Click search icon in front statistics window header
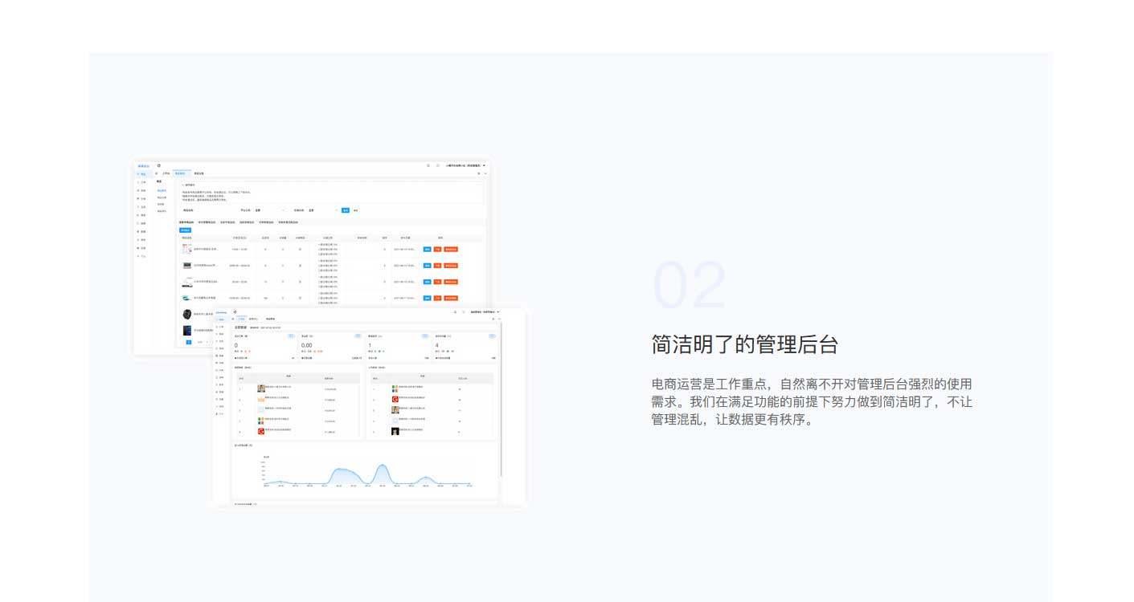The width and height of the screenshot is (1134, 602). click(x=455, y=311)
